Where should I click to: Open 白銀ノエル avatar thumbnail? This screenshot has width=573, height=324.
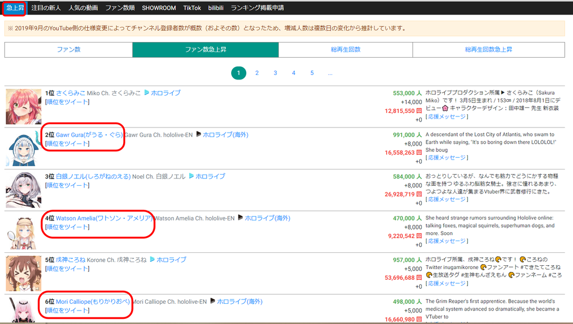pyautogui.click(x=24, y=190)
